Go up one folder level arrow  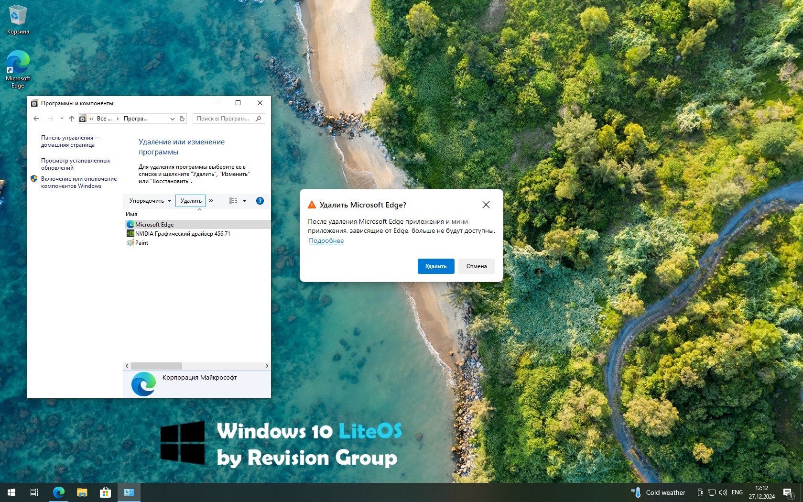(x=72, y=119)
